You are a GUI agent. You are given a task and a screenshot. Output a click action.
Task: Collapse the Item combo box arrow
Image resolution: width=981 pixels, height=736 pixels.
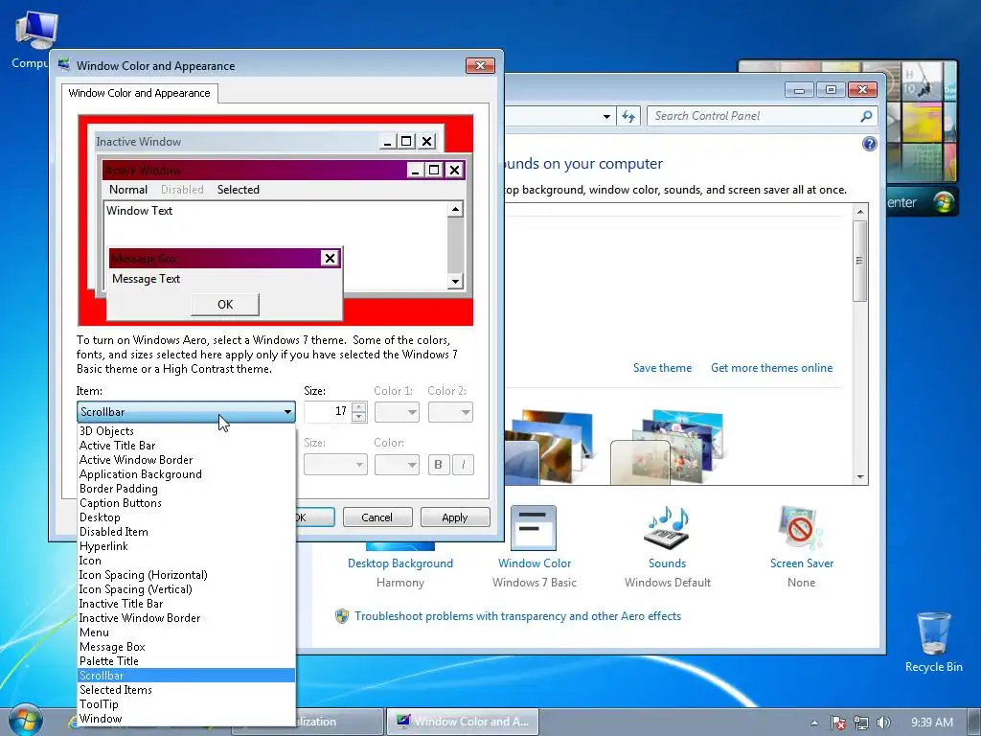click(x=287, y=412)
